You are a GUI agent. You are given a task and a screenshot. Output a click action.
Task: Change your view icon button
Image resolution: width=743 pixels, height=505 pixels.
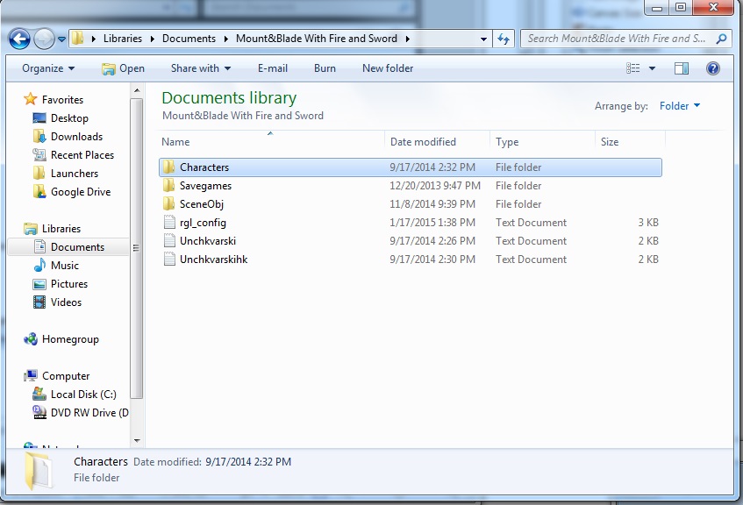click(633, 68)
